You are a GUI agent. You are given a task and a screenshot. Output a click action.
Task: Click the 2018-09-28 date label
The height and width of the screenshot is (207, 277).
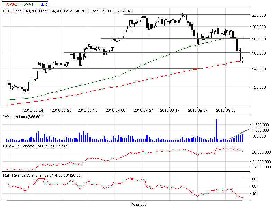point(226,110)
